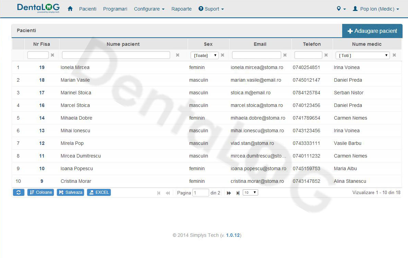
Task: Jump to last page of results
Action: (238, 193)
